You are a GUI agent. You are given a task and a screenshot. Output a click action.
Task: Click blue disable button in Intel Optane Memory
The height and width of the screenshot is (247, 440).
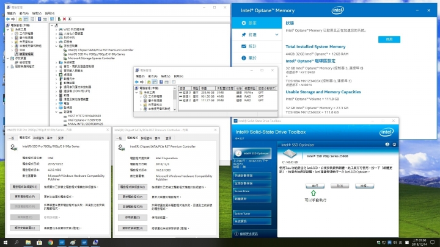tap(389, 40)
